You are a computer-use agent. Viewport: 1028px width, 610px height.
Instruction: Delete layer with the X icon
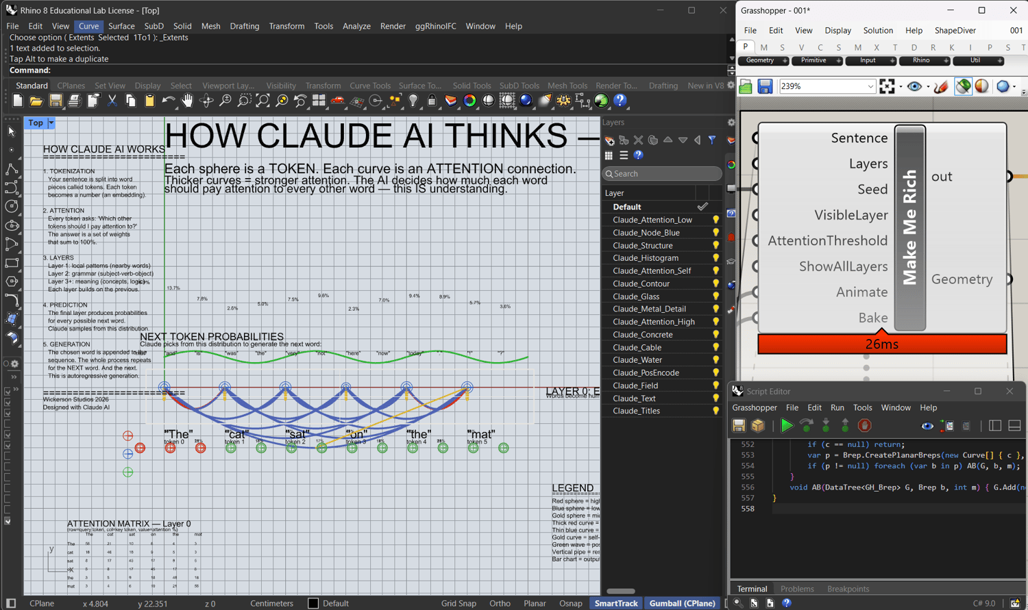(x=639, y=140)
